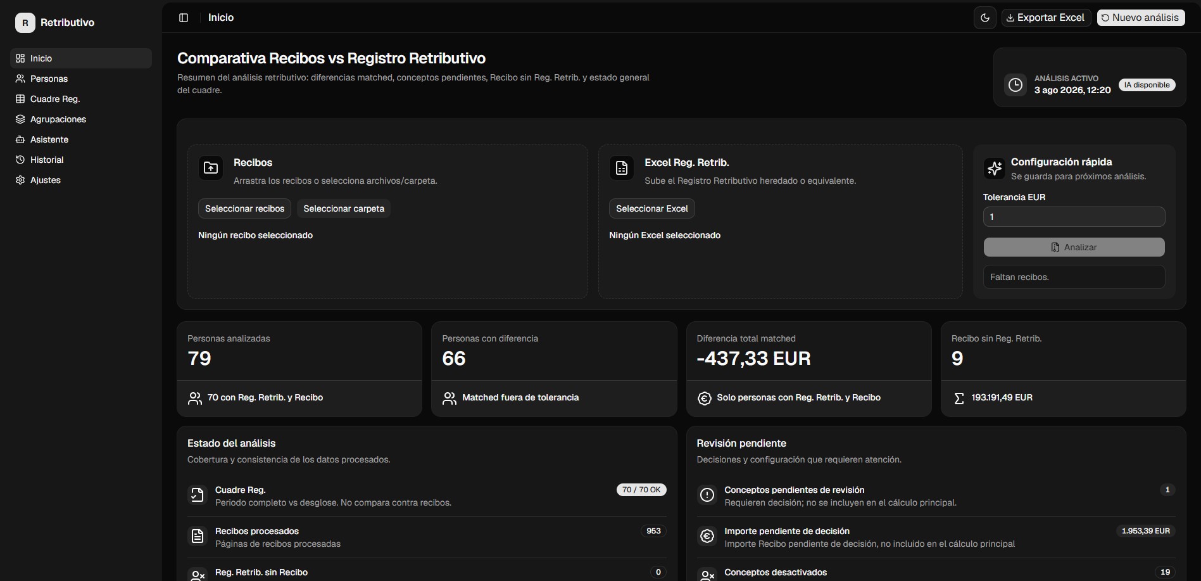Click the euro icon by 'Solo personas con Reg. Retrib.'

point(704,398)
